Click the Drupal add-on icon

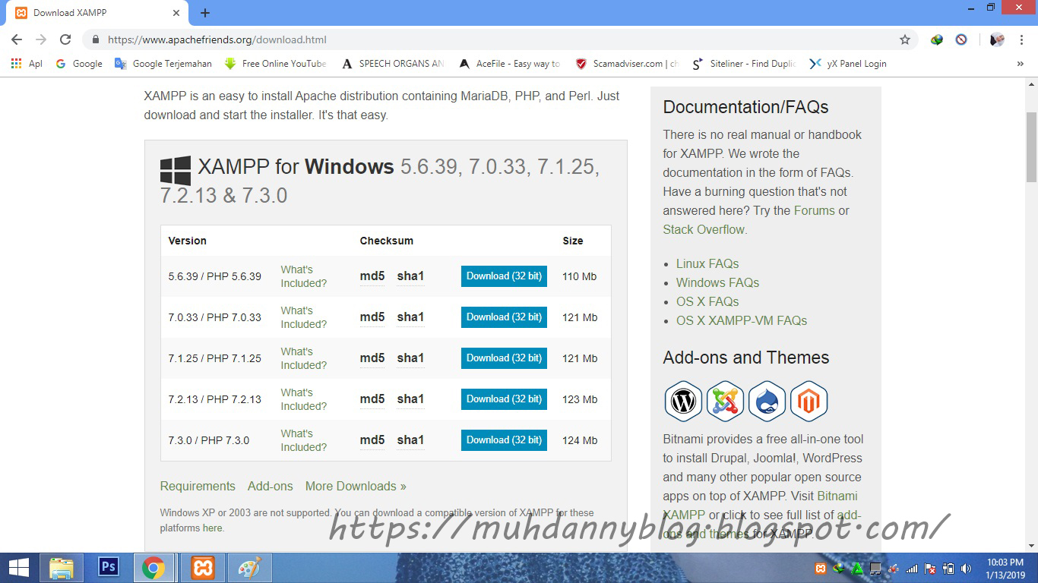coord(767,402)
